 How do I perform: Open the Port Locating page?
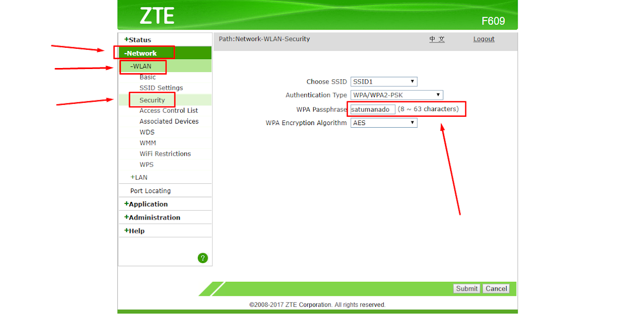pos(151,190)
